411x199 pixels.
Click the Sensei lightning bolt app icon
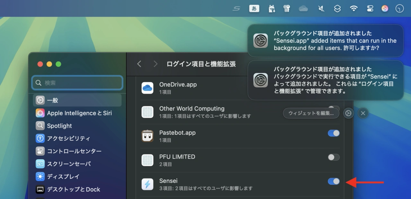147,184
